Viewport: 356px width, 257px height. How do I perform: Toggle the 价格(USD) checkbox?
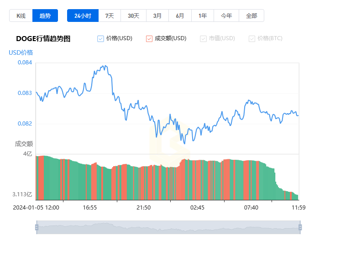click(x=101, y=39)
